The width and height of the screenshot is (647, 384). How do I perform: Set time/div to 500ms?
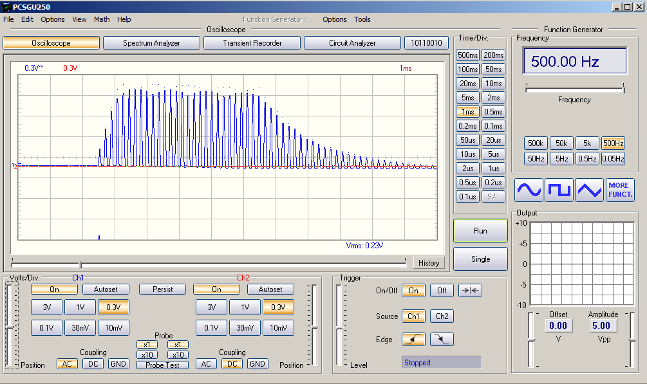click(467, 55)
